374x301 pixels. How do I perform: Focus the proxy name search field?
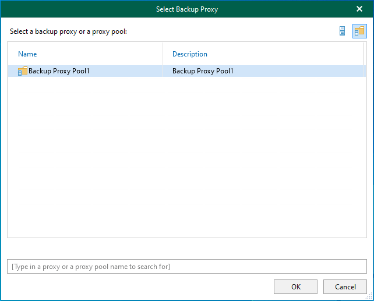tap(187, 267)
